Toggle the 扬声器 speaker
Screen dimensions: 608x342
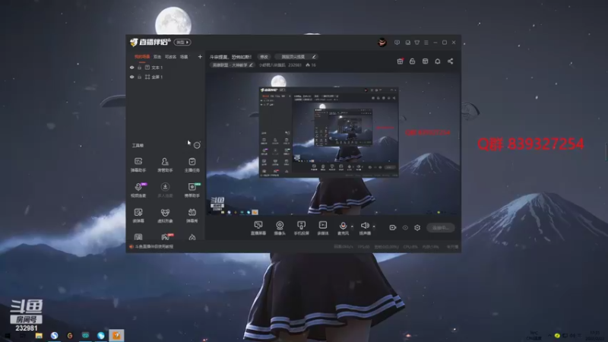coord(365,228)
